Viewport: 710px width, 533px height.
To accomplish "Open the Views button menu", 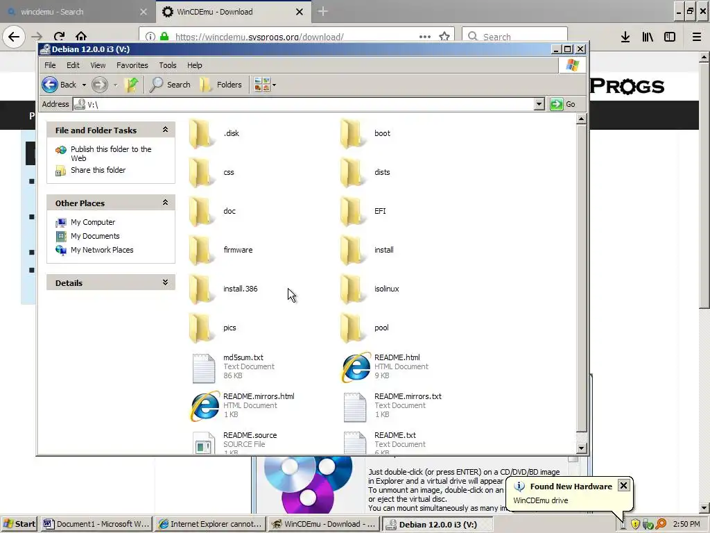I will [x=265, y=85].
